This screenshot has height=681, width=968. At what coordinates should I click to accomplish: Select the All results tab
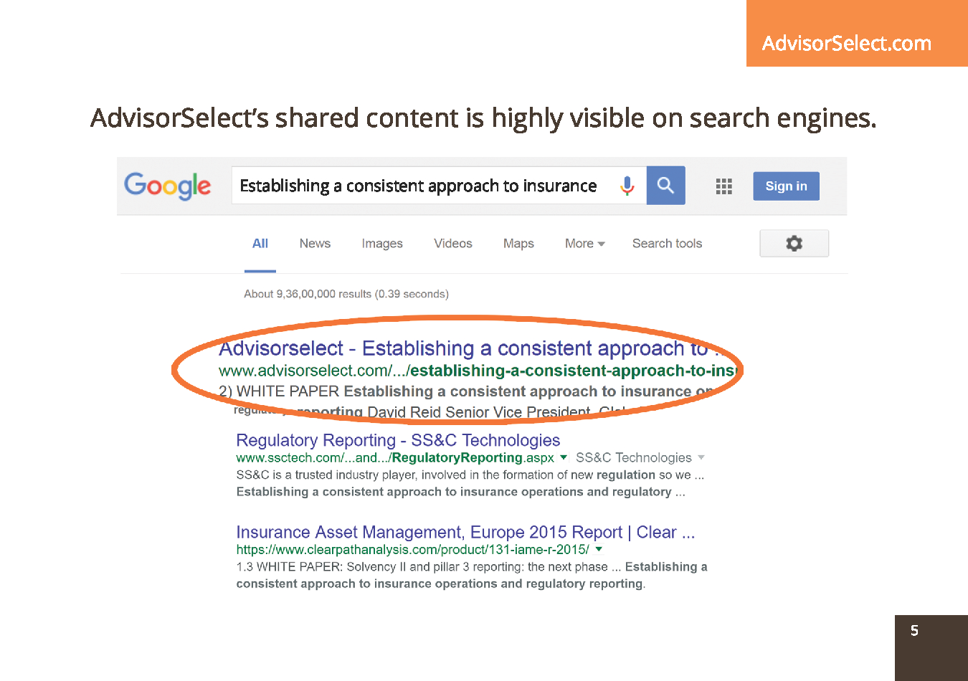pyautogui.click(x=260, y=244)
